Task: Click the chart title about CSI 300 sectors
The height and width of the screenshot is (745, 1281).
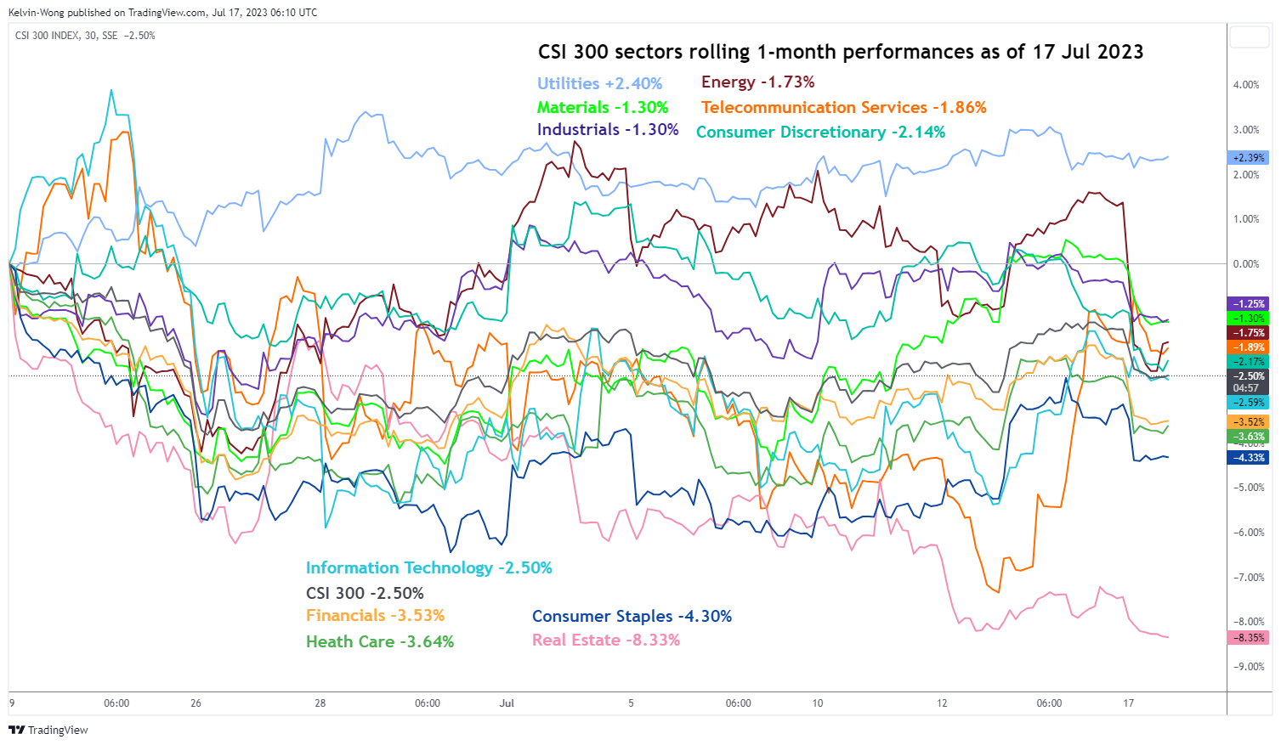Action: (x=840, y=52)
